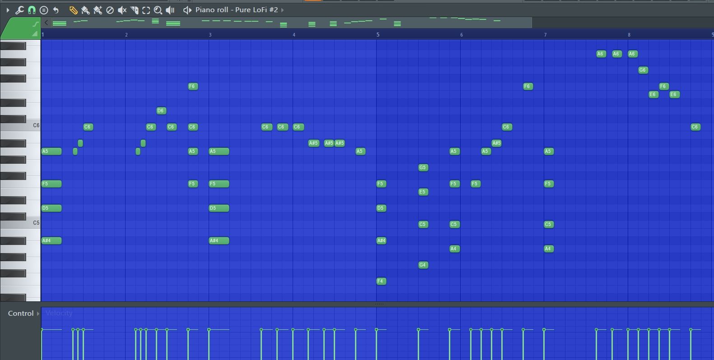The width and height of the screenshot is (714, 360).
Task: Click the undo arrow icon
Action: click(56, 10)
